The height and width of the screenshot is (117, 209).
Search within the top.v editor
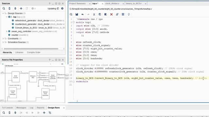(71, 14)
